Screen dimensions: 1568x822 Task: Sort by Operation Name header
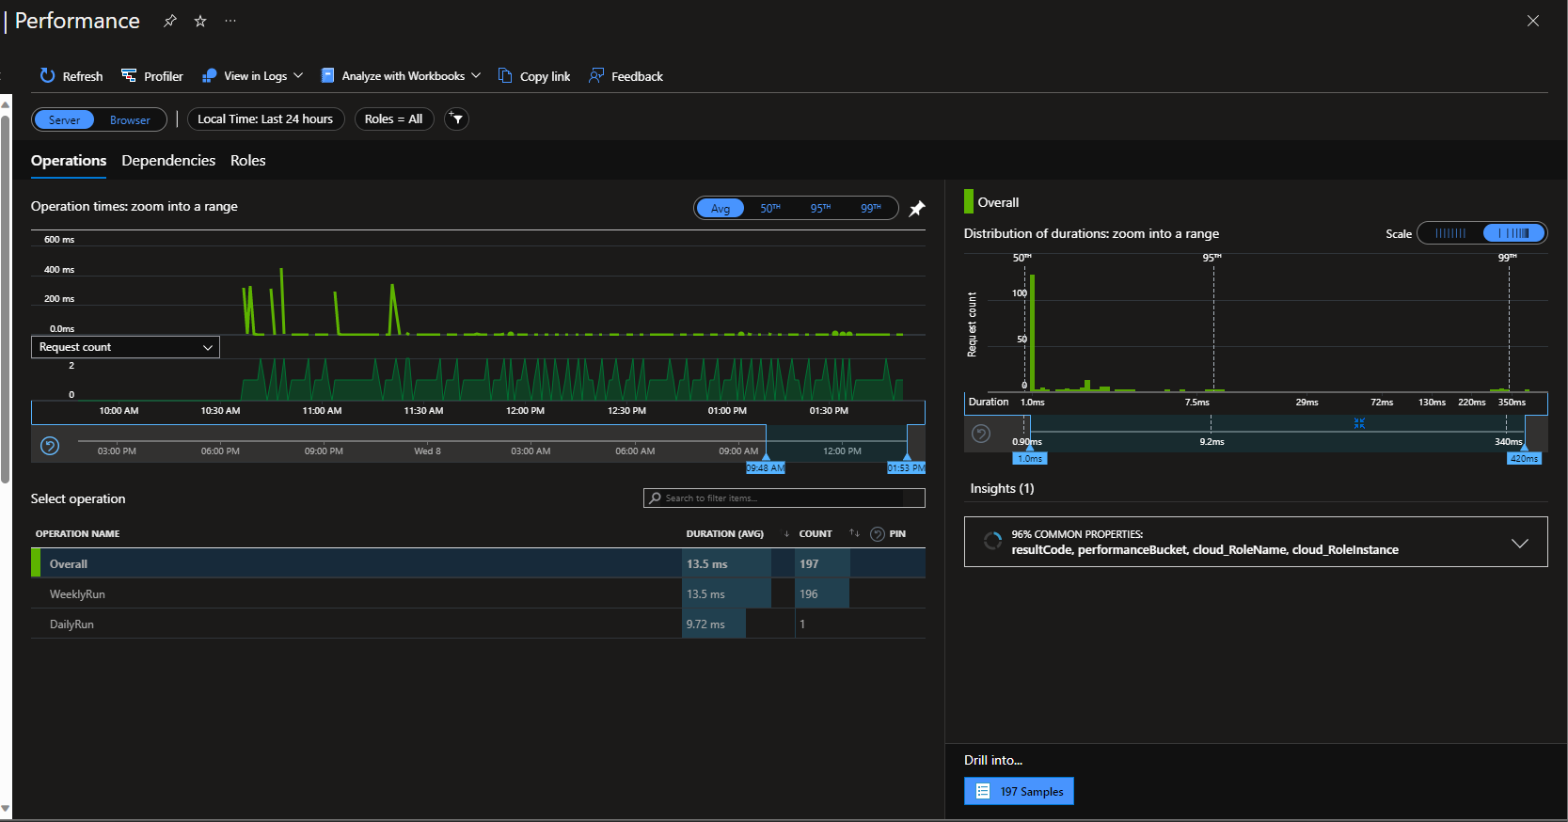tap(78, 534)
